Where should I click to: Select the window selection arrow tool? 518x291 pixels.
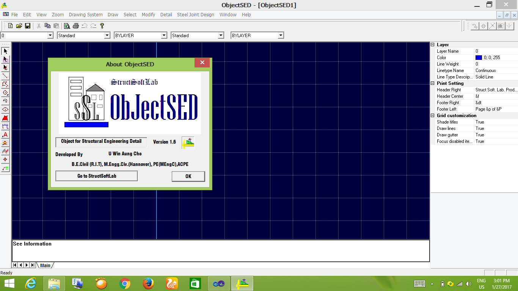click(x=5, y=59)
